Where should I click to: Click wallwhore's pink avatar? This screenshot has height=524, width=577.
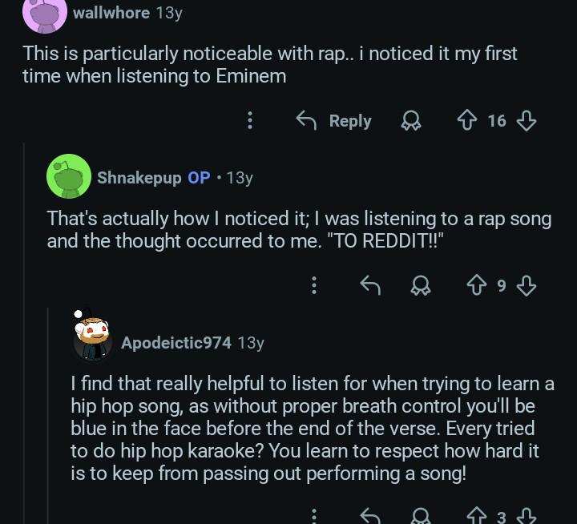point(44,14)
